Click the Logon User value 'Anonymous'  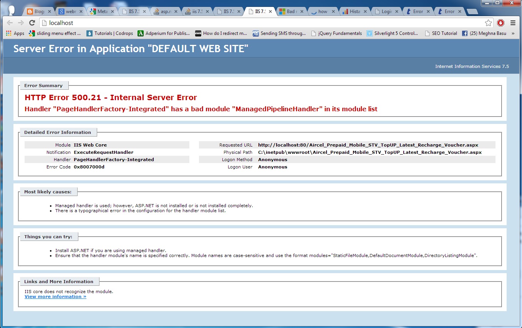[273, 167]
